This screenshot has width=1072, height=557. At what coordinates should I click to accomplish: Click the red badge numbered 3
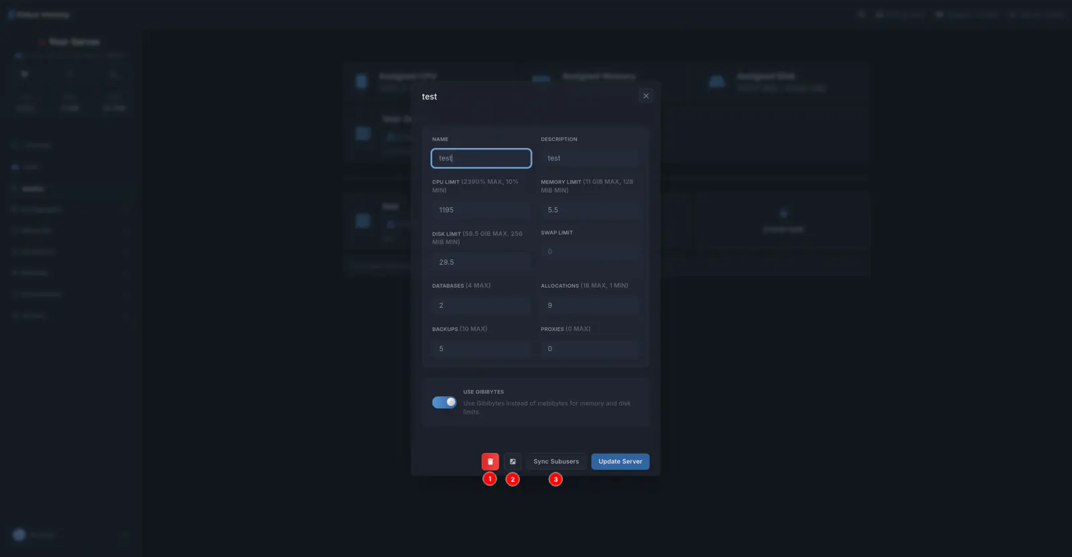tap(555, 479)
